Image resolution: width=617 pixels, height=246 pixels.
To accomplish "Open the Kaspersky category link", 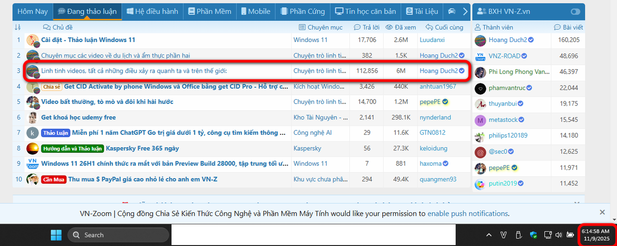I will tap(307, 148).
